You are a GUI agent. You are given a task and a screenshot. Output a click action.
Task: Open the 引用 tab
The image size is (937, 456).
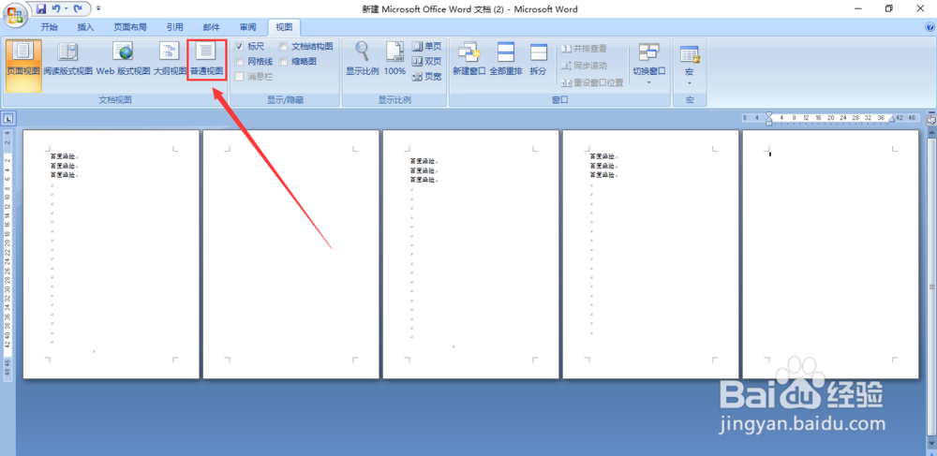[x=175, y=27]
